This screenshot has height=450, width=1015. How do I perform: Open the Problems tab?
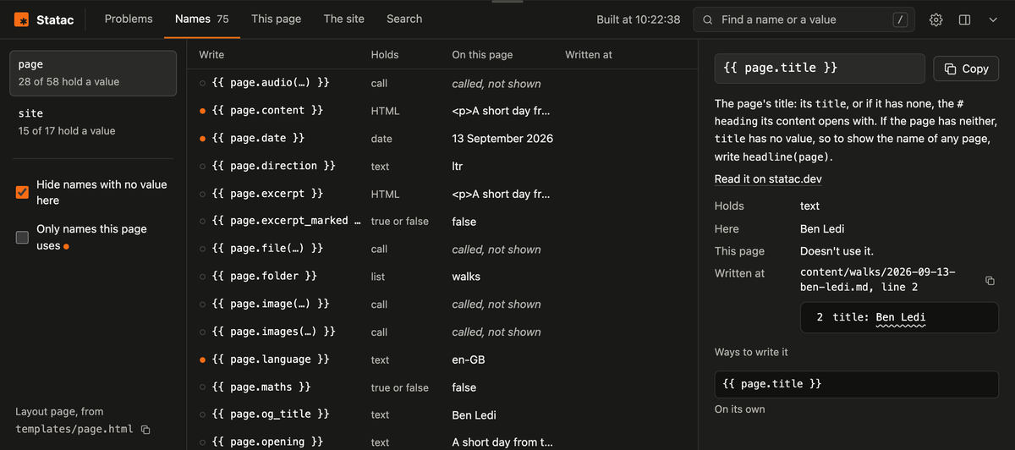pyautogui.click(x=129, y=19)
